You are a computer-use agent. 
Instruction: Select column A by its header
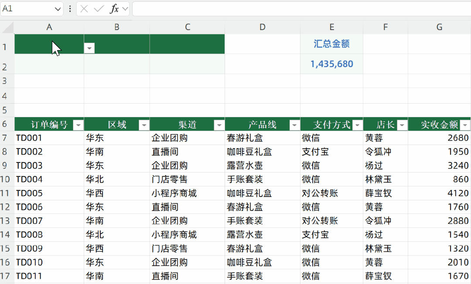49,27
